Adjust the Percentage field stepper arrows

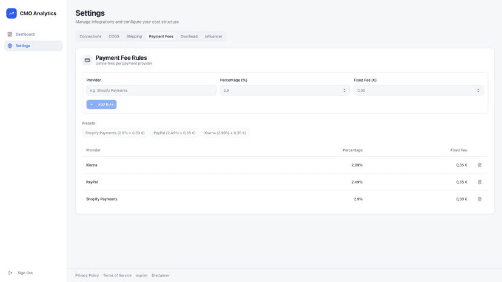(x=344, y=91)
